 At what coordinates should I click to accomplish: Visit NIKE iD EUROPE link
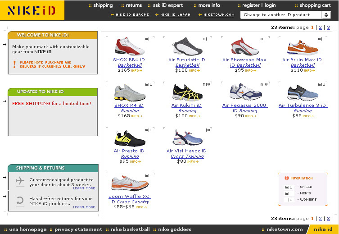coord(132,15)
